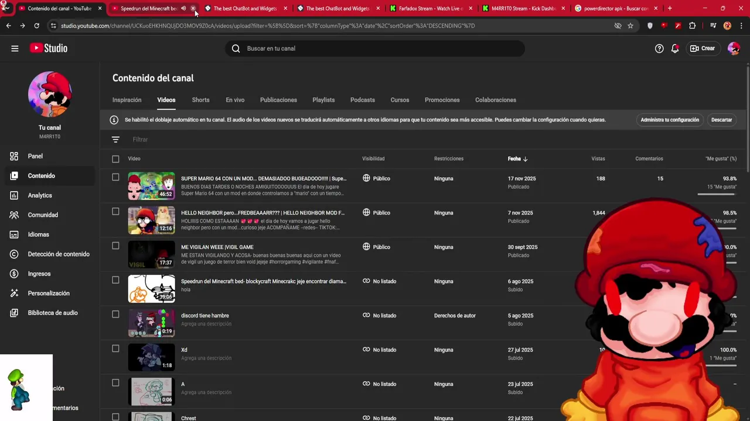Image resolution: width=750 pixels, height=421 pixels.
Task: Switch to the Publicaciones tab
Action: 278,100
